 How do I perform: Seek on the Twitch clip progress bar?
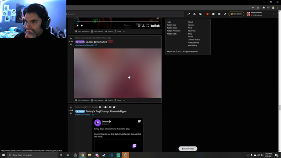click(118, 22)
